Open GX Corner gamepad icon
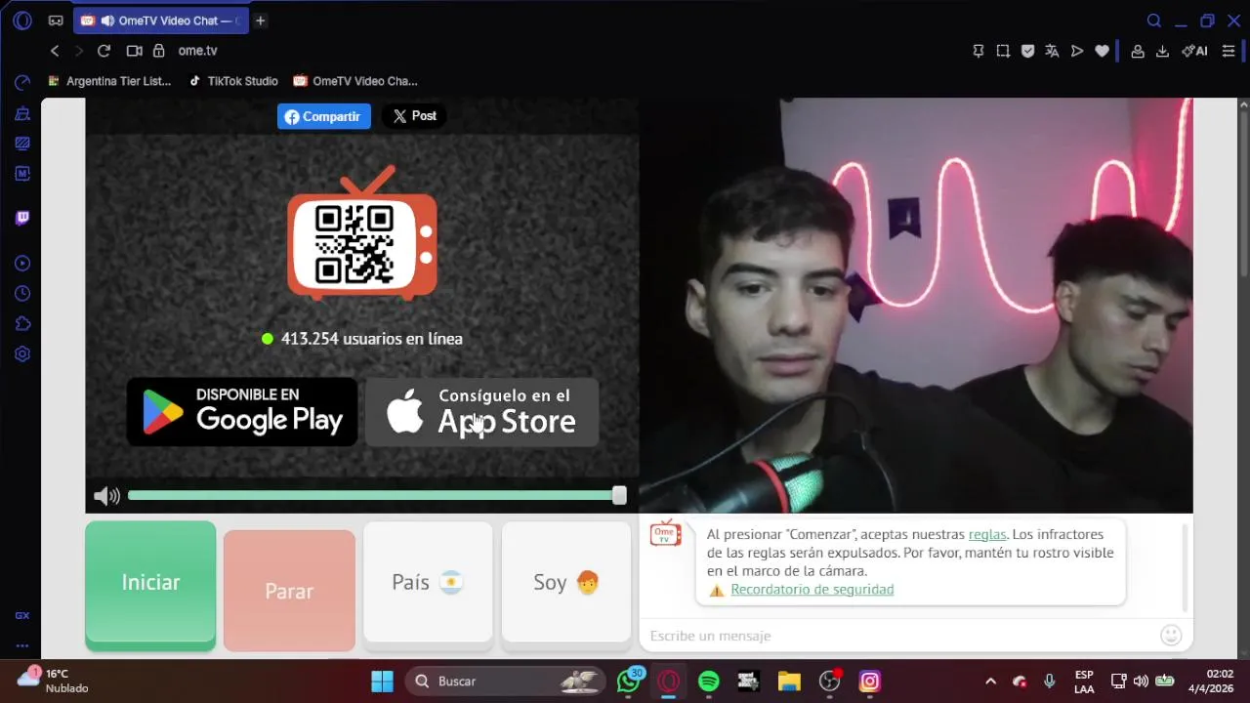The width and height of the screenshot is (1250, 703). click(56, 21)
